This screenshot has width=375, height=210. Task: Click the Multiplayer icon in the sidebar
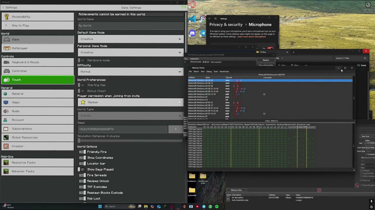coord(6,48)
